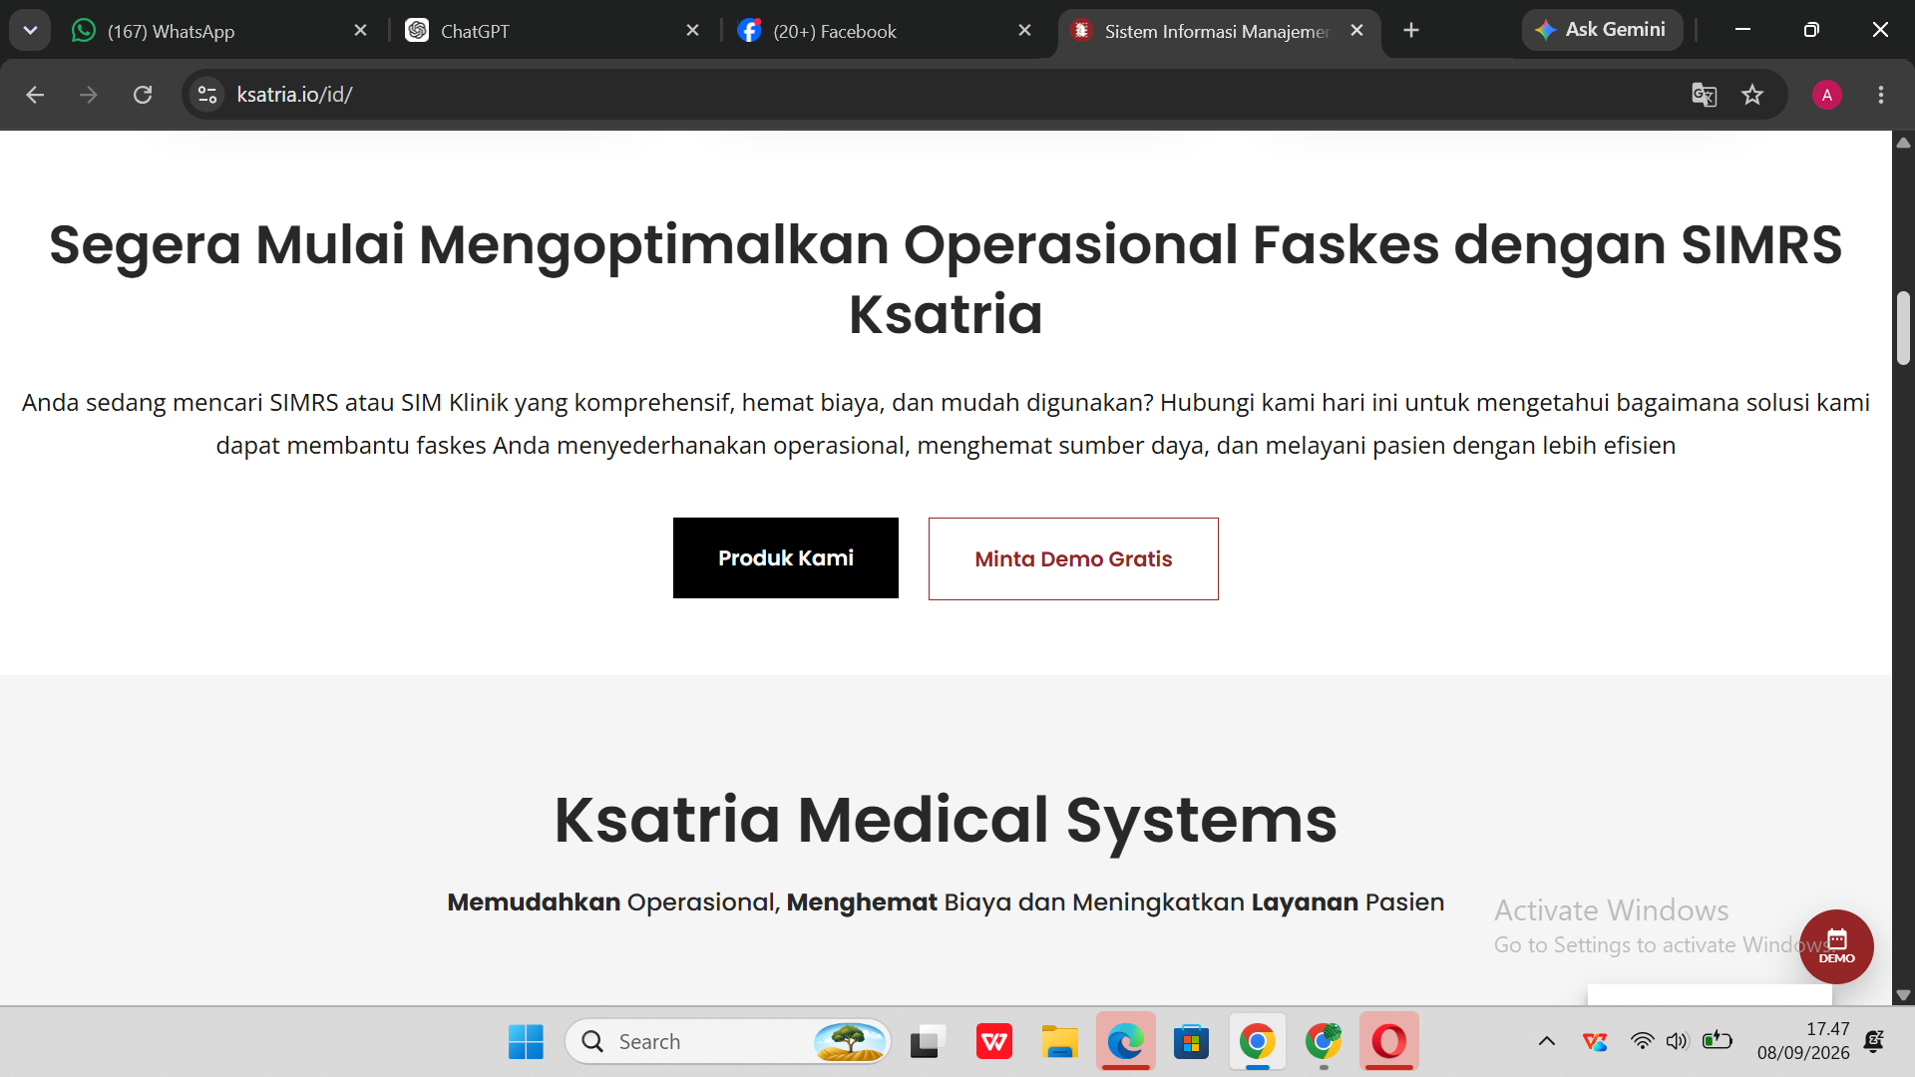Open Microsoft Edge from the taskbar
Viewport: 1915px width, 1077px height.
pos(1126,1042)
